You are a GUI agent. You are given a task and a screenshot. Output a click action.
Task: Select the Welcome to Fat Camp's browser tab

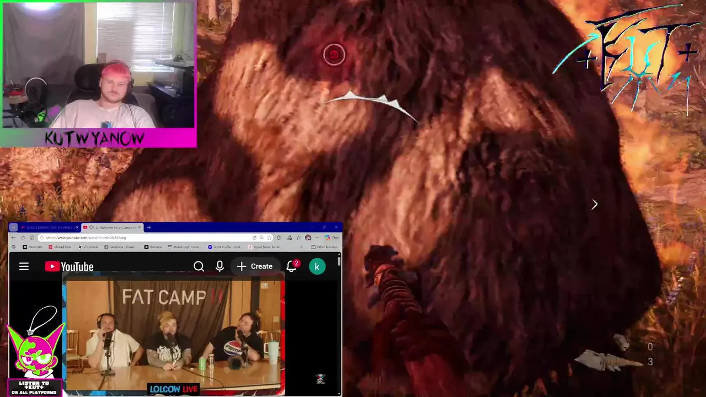point(112,227)
